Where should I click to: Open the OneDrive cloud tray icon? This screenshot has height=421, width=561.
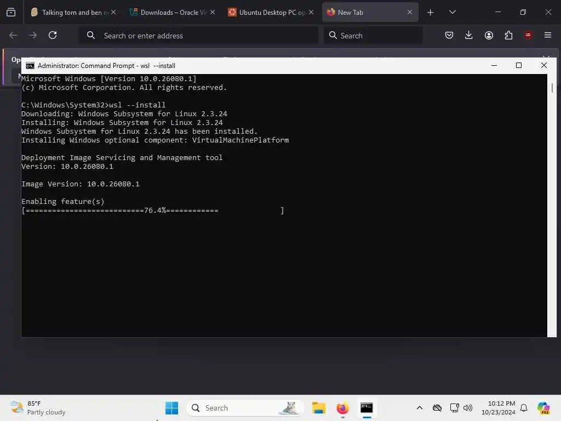[437, 408]
